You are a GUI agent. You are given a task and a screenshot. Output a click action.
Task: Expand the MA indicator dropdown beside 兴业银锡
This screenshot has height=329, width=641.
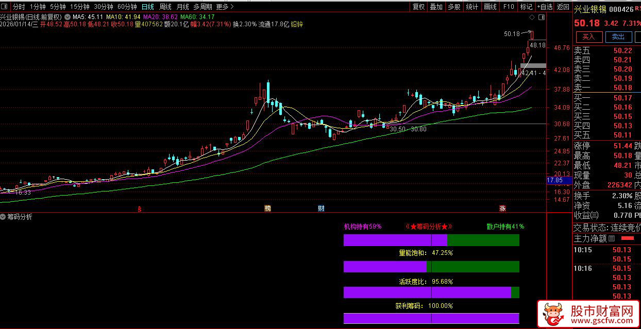tap(68, 16)
